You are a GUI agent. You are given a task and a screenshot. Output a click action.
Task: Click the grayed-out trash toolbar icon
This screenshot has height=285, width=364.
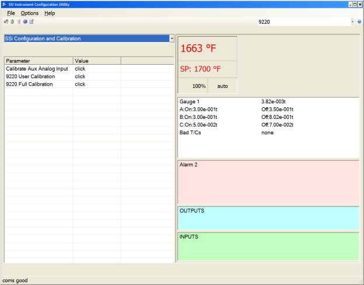pyautogui.click(x=19, y=22)
